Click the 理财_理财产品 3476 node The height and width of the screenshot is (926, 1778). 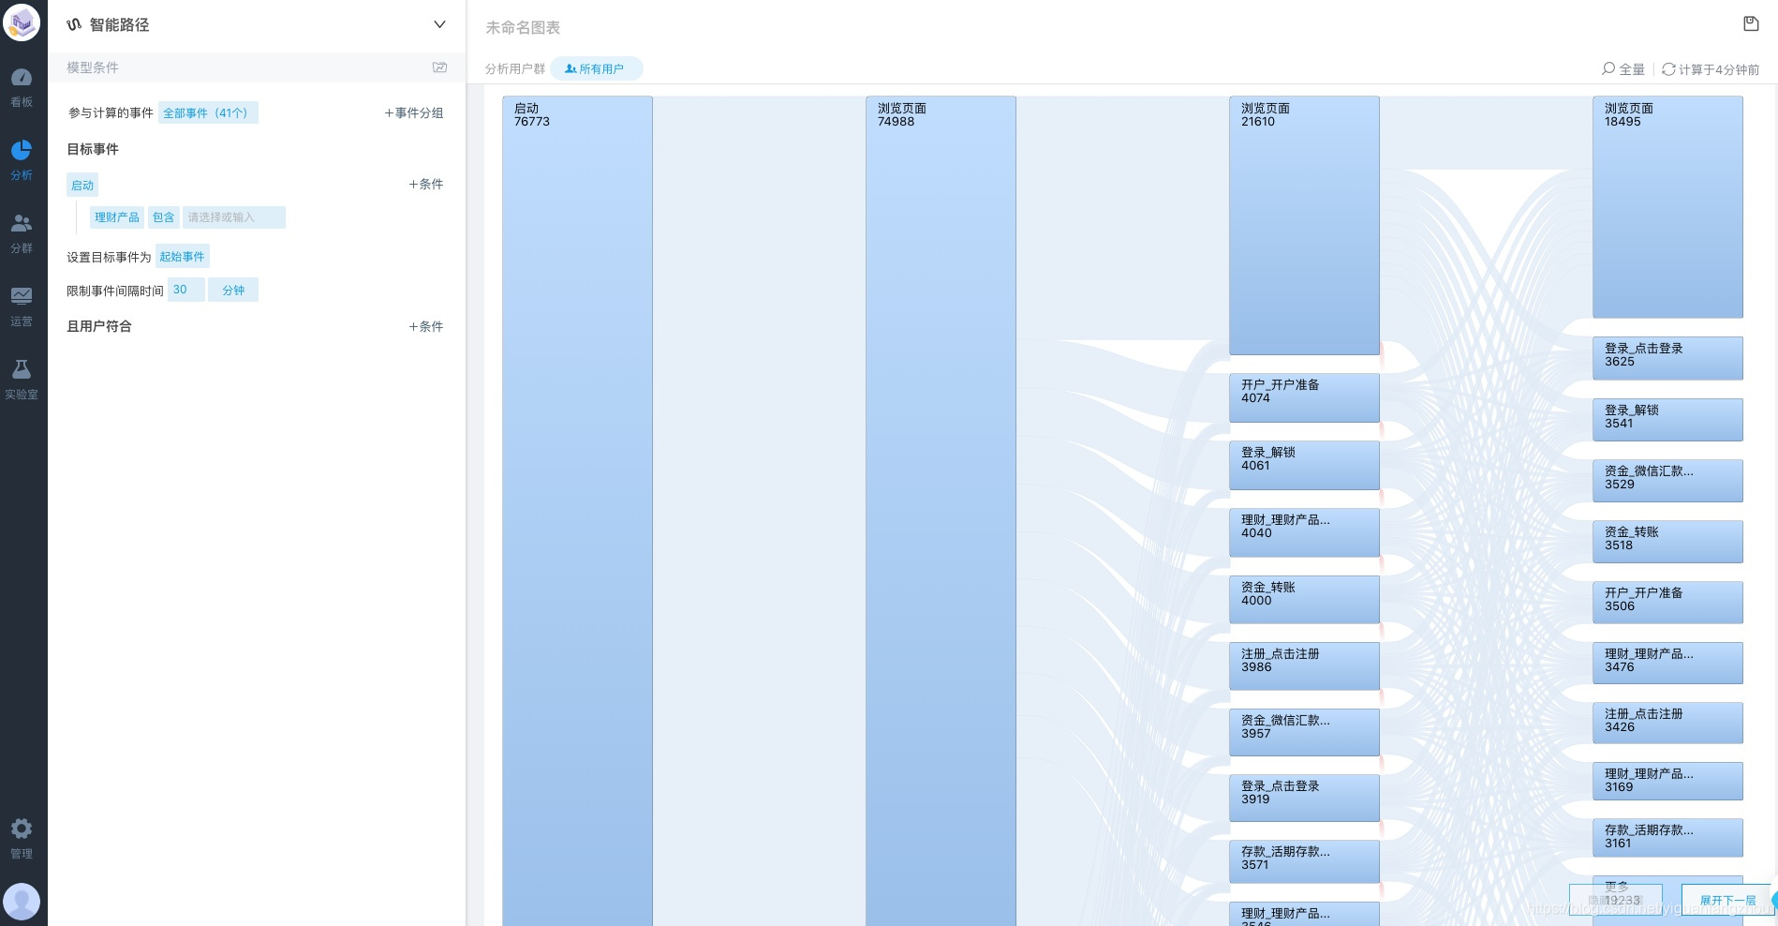[1667, 664]
